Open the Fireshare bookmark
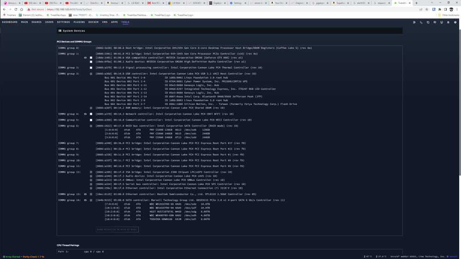This screenshot has width=461, height=259. click(9, 15)
